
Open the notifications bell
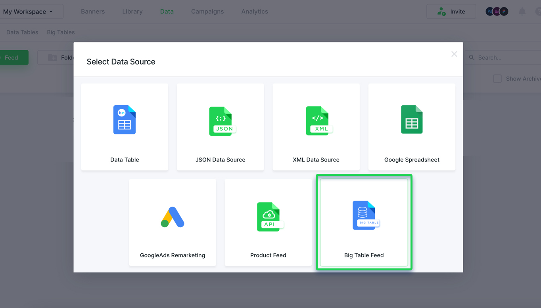[522, 11]
